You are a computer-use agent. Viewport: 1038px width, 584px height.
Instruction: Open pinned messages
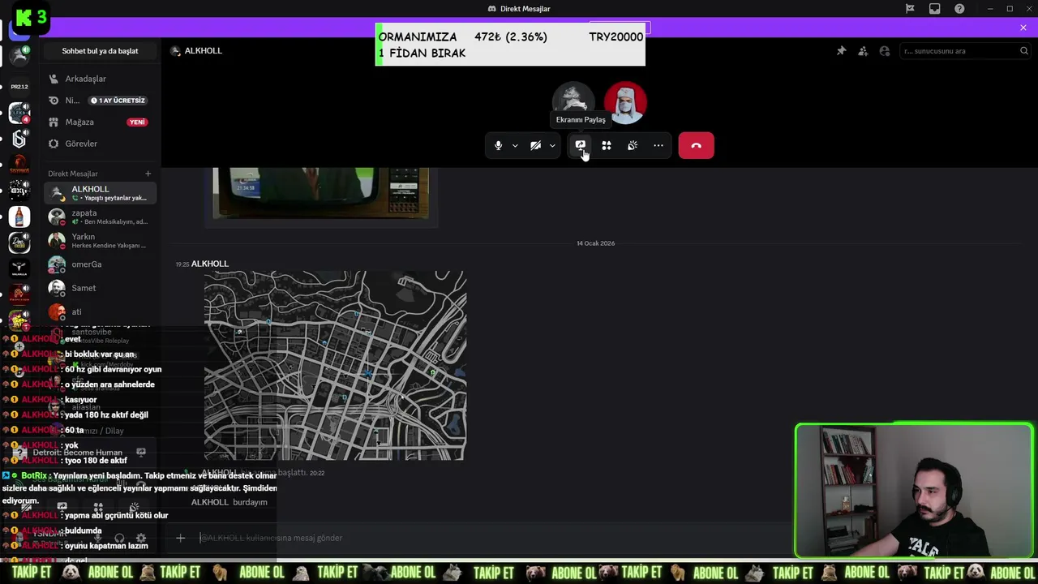click(841, 51)
